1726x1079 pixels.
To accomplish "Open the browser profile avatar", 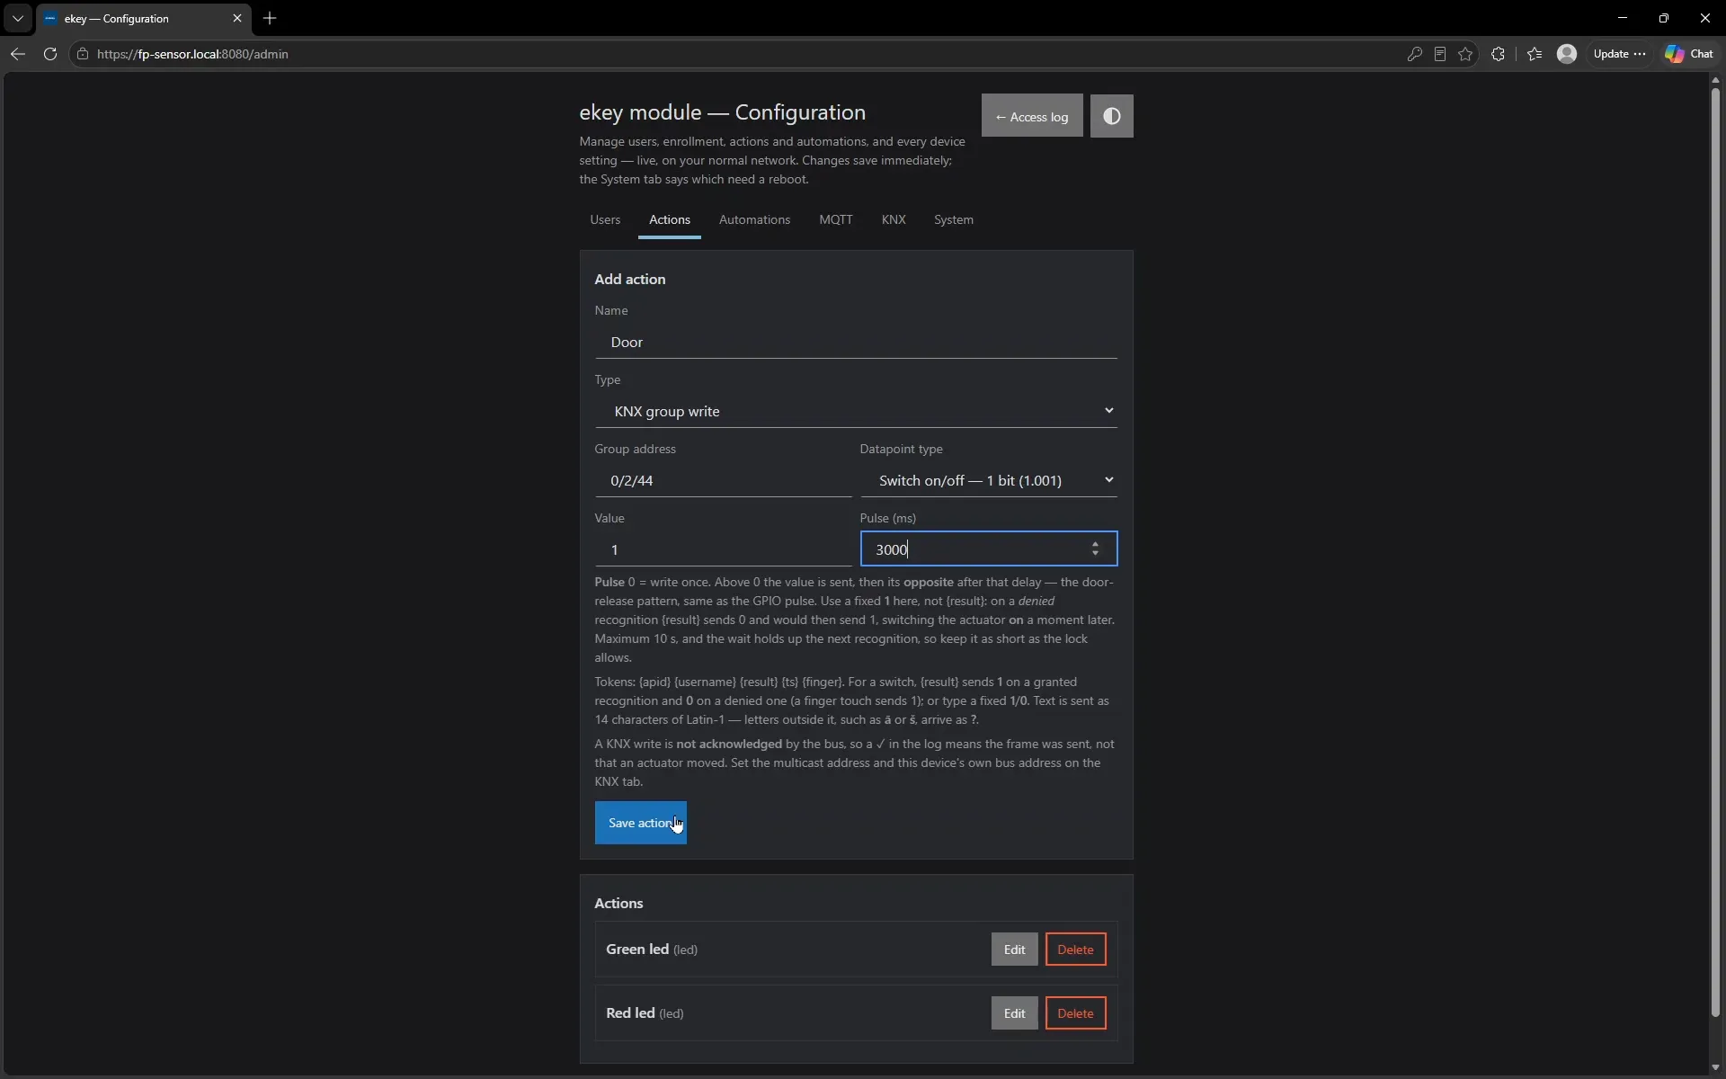I will (1567, 54).
